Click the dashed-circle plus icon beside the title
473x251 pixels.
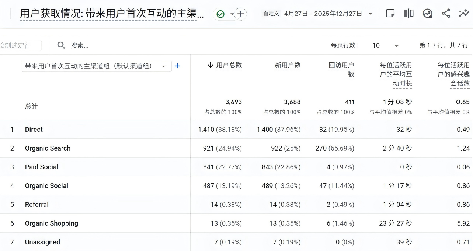(x=241, y=14)
